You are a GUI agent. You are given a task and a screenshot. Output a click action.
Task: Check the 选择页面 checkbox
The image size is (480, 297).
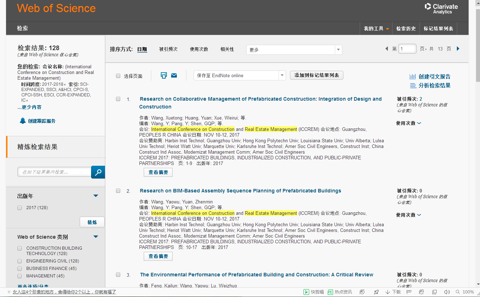118,76
